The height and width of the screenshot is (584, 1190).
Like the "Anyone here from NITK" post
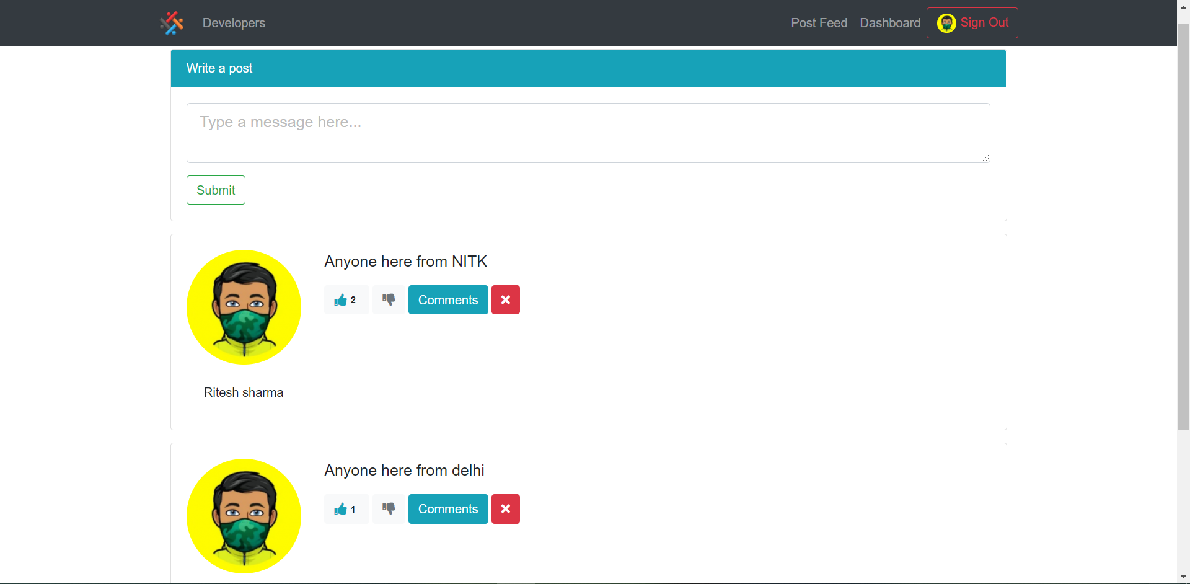(x=345, y=299)
